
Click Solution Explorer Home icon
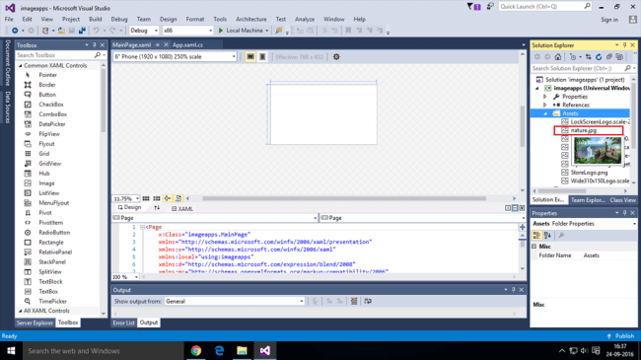pyautogui.click(x=557, y=57)
